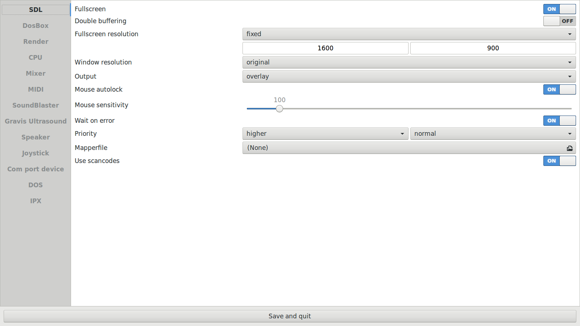This screenshot has width=580, height=326.
Task: Disable Wait on error switch
Action: point(559,121)
